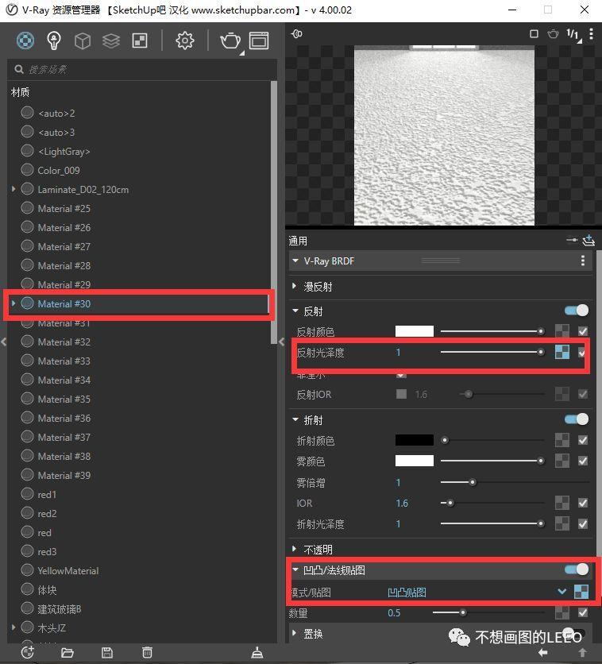
Task: Open the Lights category icon
Action: (54, 41)
